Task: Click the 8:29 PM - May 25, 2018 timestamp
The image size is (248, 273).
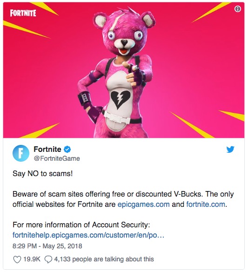Action: 47,246
